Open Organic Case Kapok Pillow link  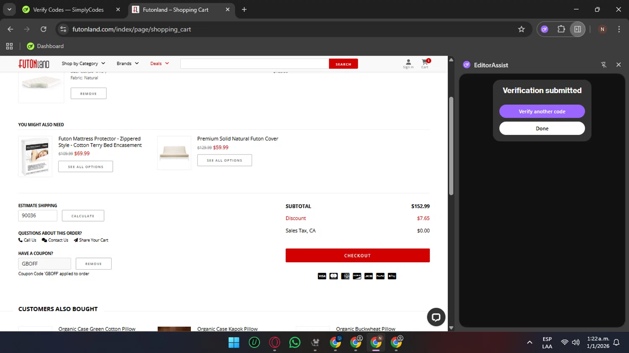coord(228,329)
